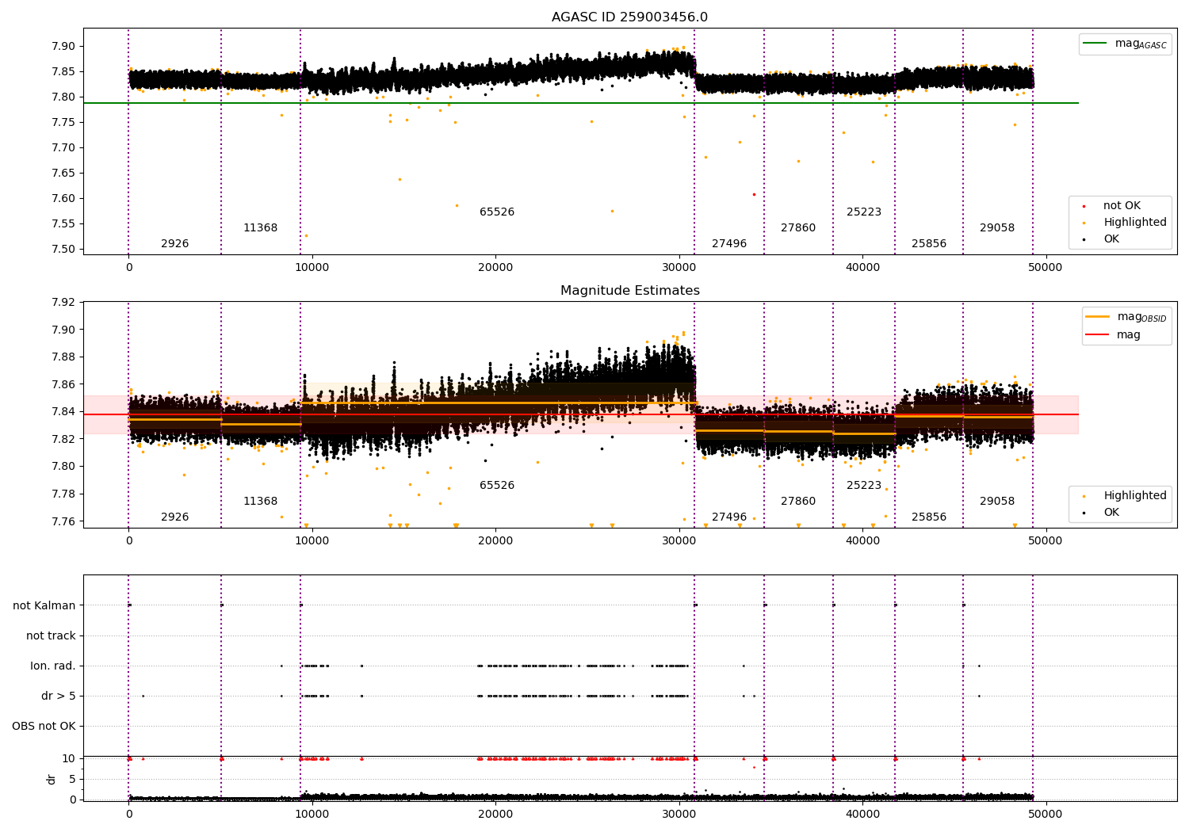Viewport: 1189px width, 832px height.
Task: Click the horizontal red mag line in Magnitude Estimates
Action: [x=581, y=414]
